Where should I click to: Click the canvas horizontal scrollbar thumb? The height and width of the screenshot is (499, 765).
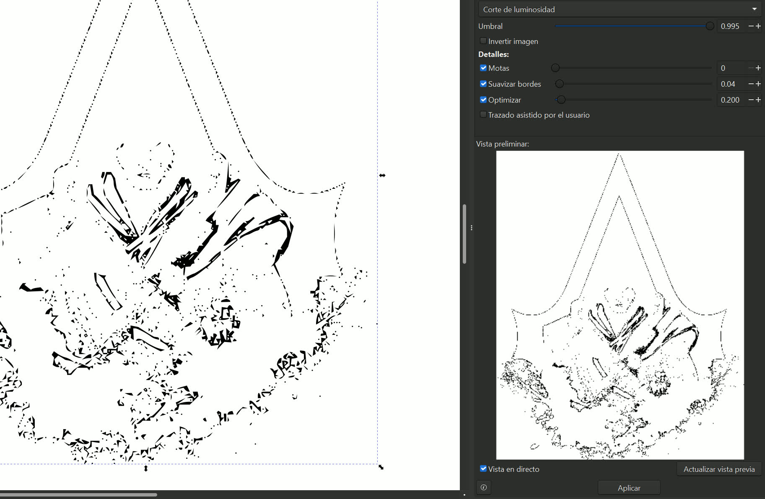[x=78, y=494]
